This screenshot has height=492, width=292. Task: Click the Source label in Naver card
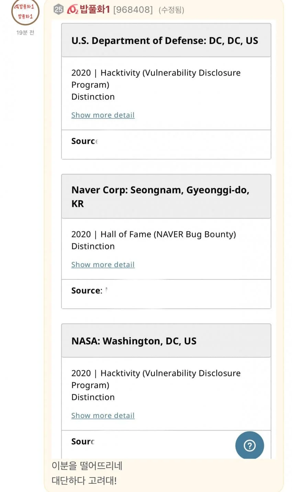[86, 291]
